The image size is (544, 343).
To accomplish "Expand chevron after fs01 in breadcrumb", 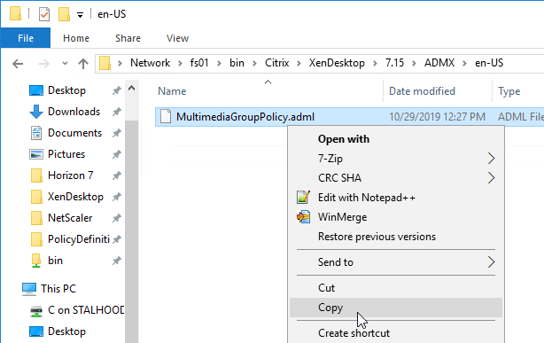I will point(219,63).
